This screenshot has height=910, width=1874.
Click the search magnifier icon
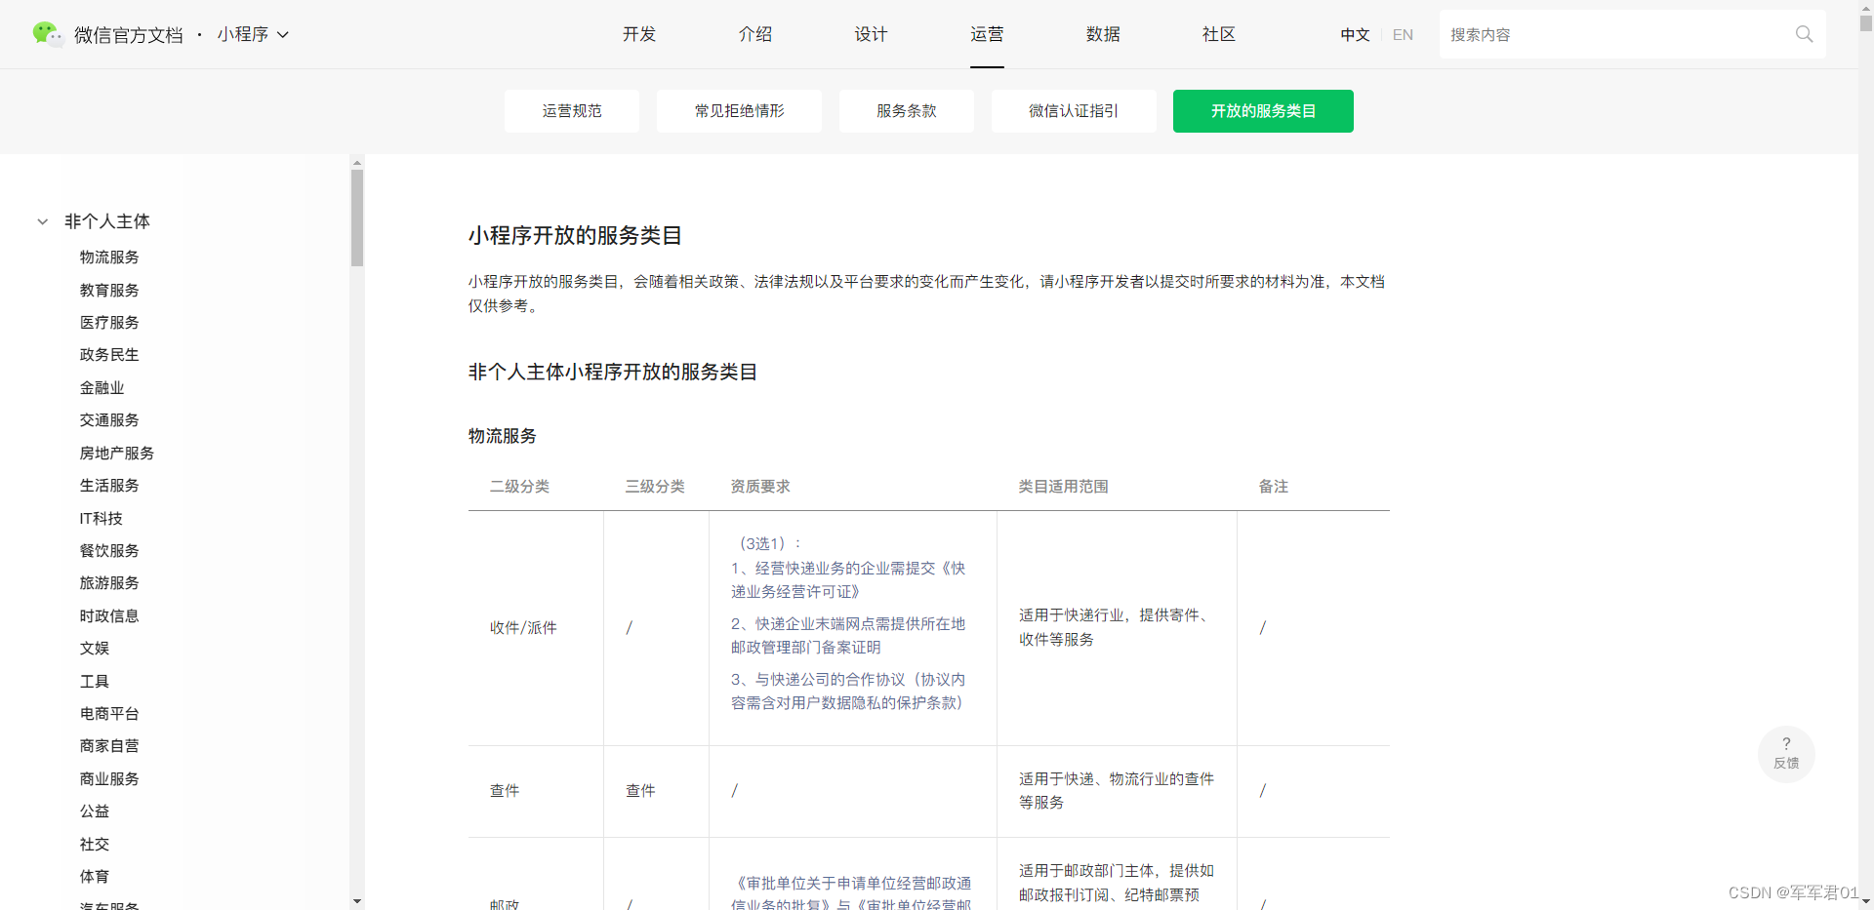coord(1804,34)
